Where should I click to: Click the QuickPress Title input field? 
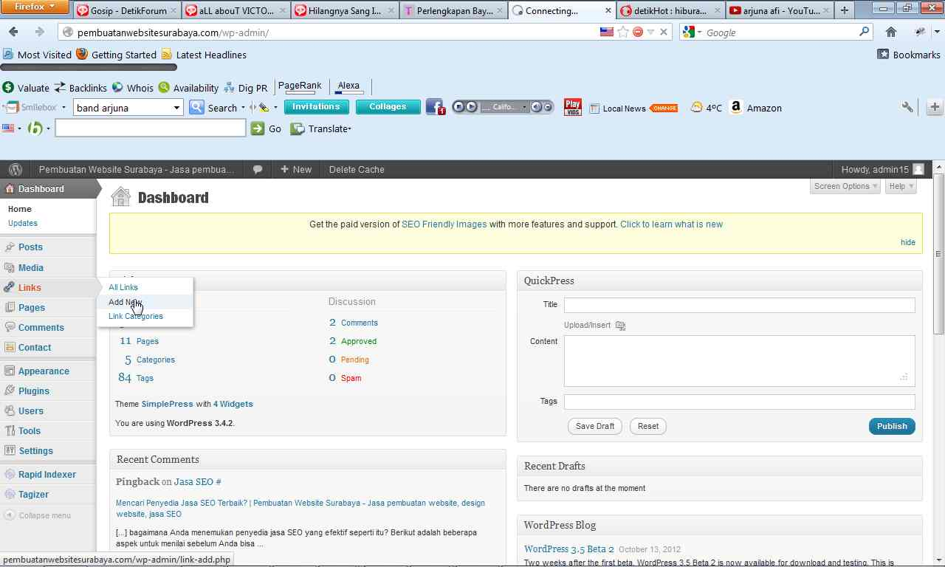[739, 305]
